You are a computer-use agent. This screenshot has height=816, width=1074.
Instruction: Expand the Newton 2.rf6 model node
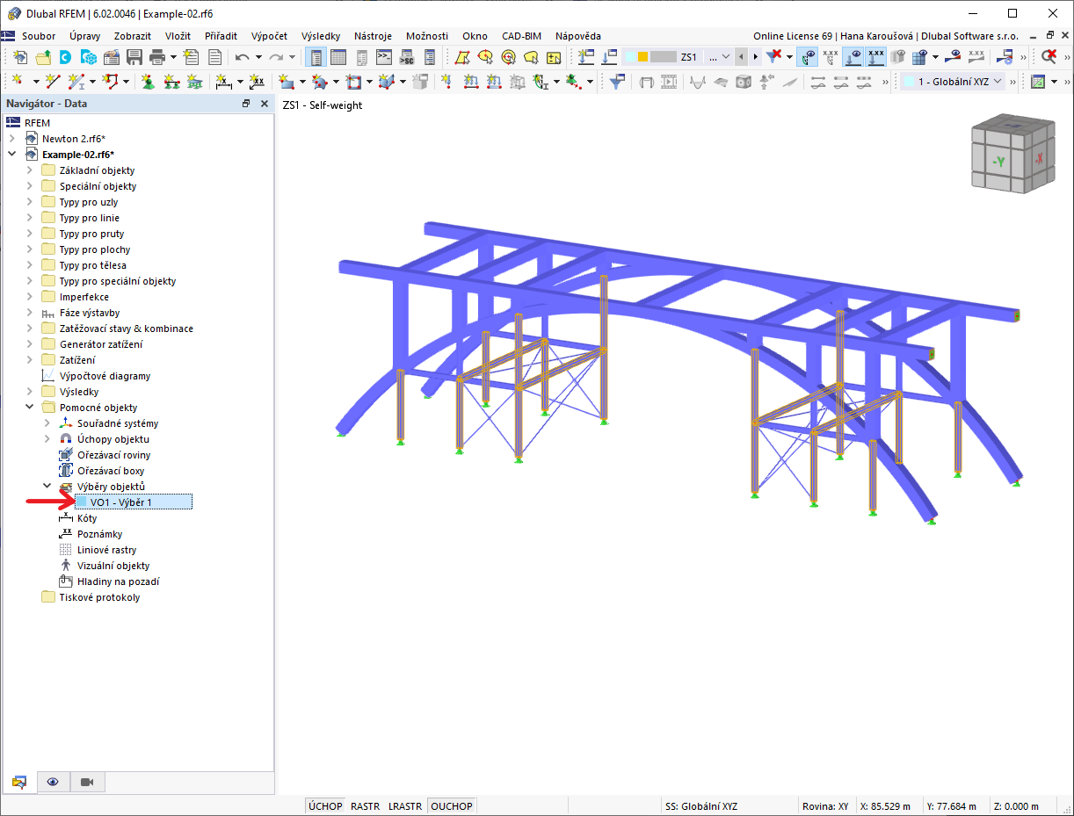[12, 139]
